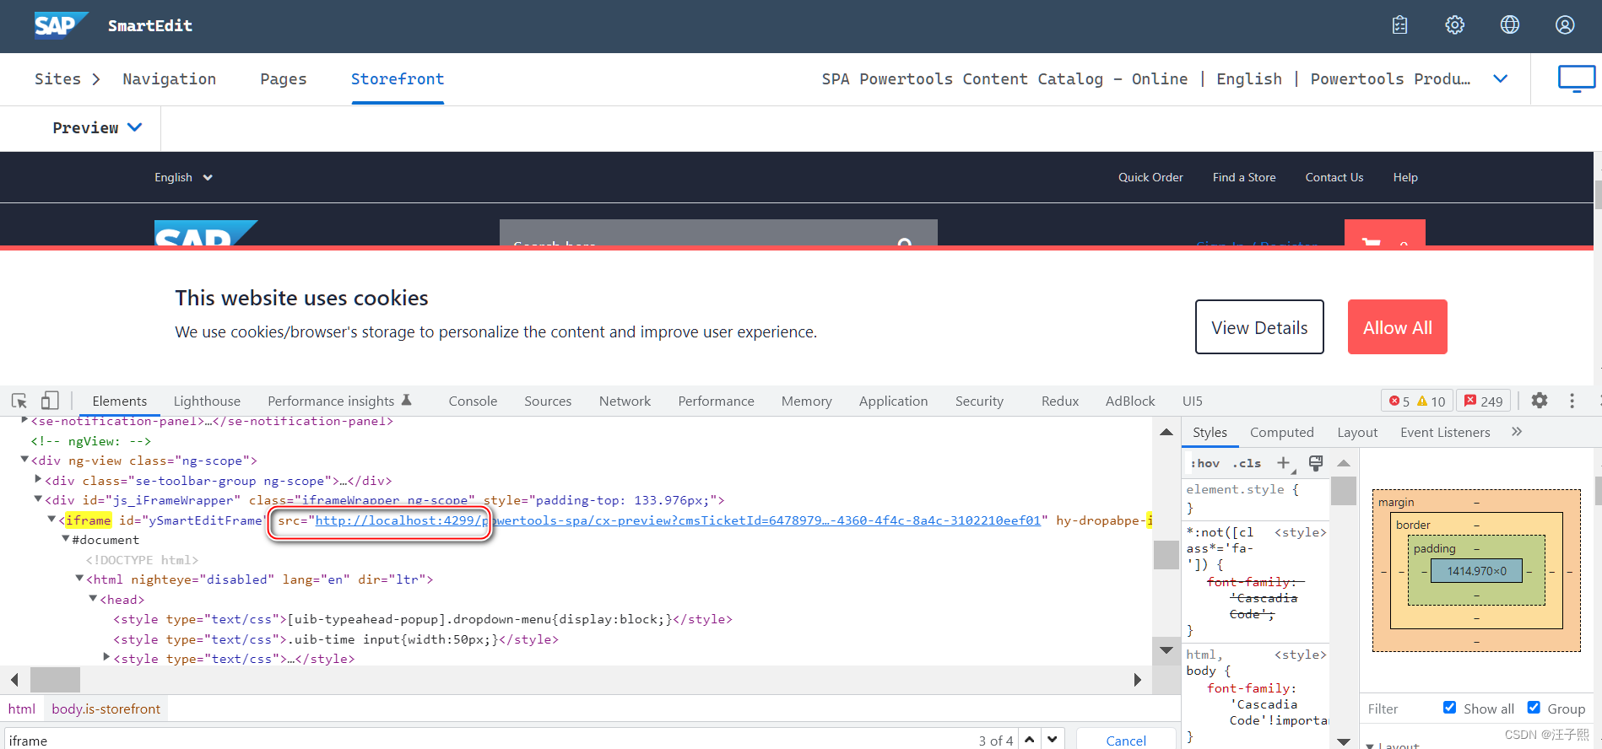Open Contact Us link
Screen dimensions: 1602x749
tap(1334, 177)
